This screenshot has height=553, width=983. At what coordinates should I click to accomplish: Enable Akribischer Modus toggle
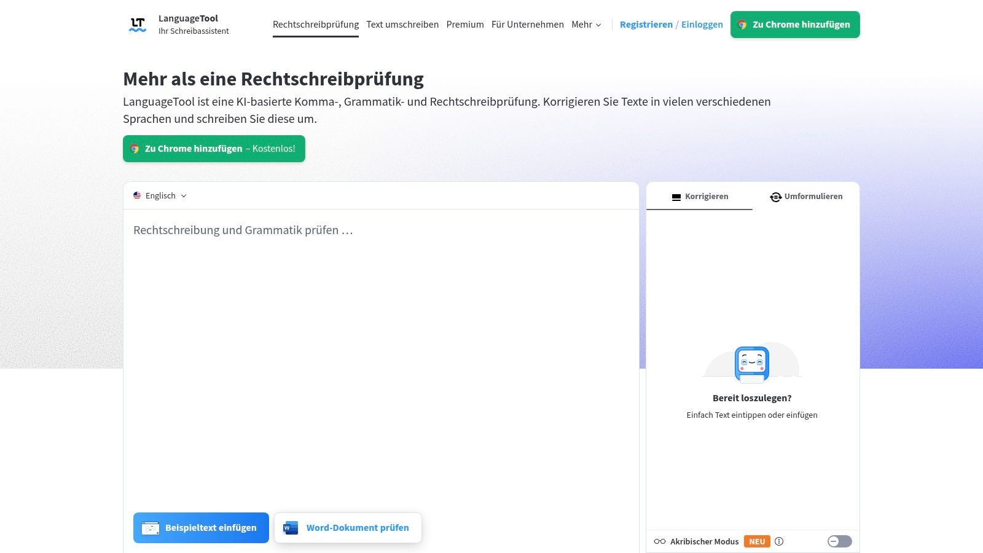[x=840, y=541]
